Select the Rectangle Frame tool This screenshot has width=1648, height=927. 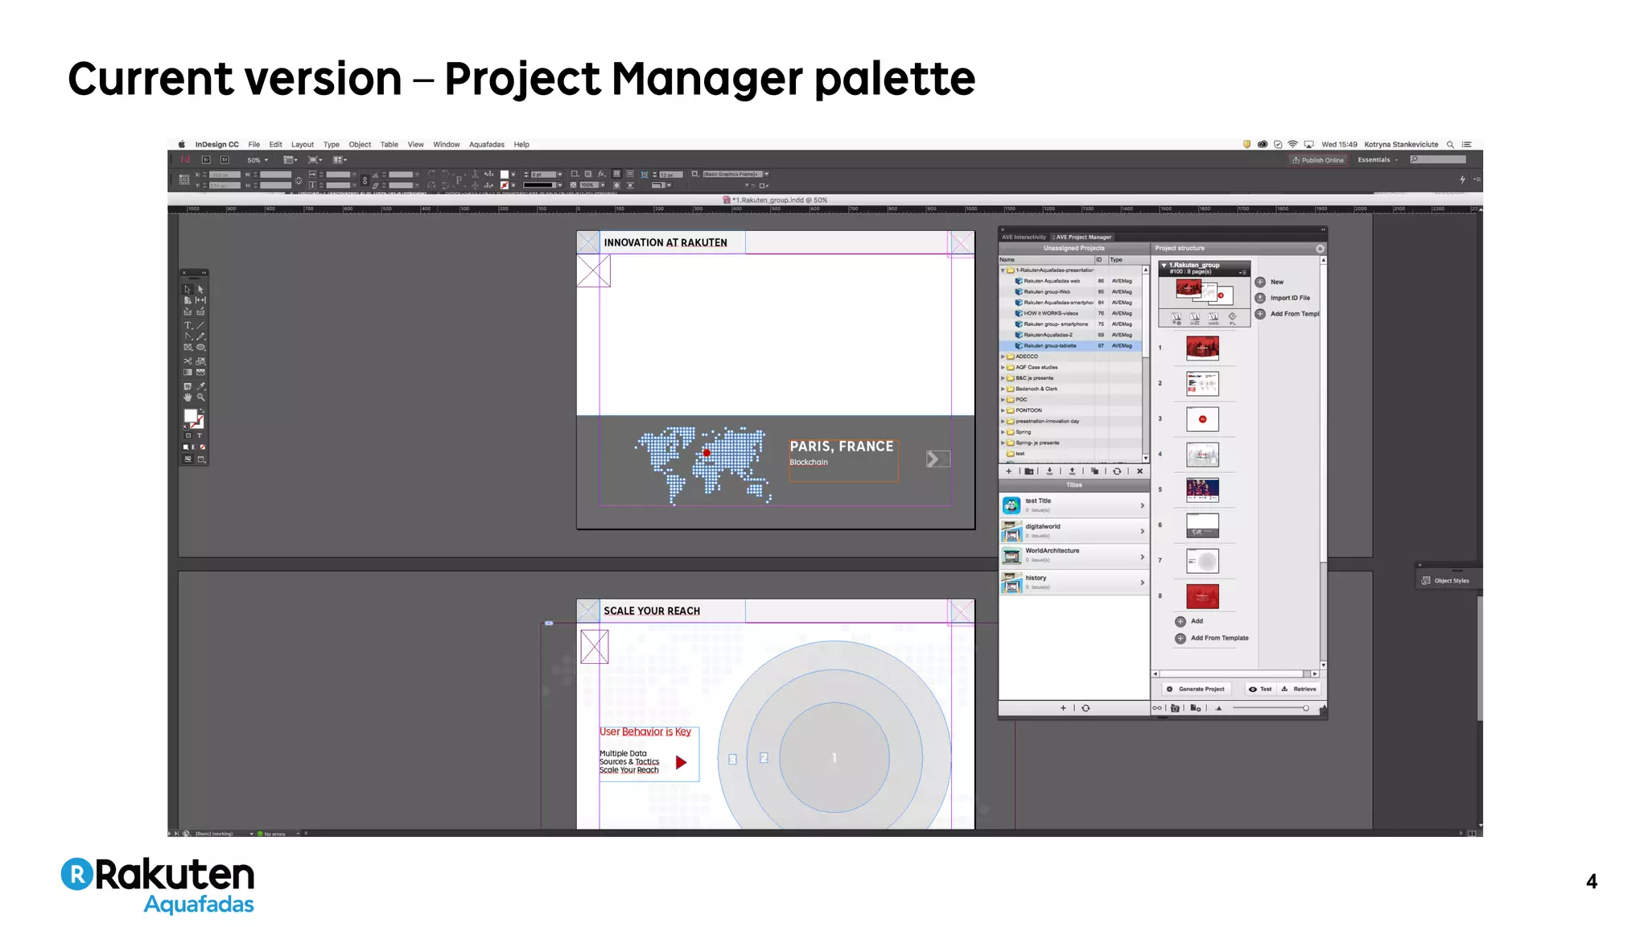187,348
